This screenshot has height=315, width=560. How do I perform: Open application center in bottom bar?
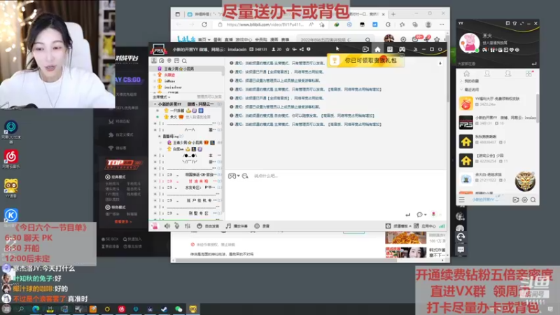(x=425, y=226)
